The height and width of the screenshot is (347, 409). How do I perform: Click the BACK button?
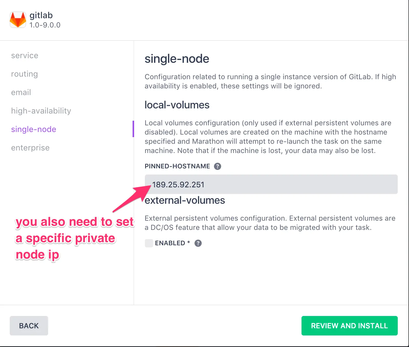point(29,326)
